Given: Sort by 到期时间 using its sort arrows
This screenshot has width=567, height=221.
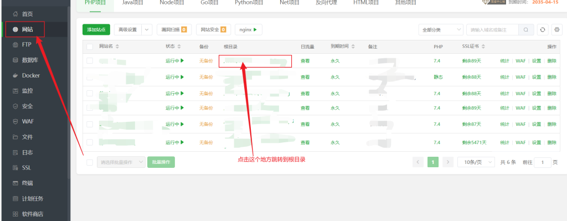Looking at the screenshot, I should tap(353, 47).
